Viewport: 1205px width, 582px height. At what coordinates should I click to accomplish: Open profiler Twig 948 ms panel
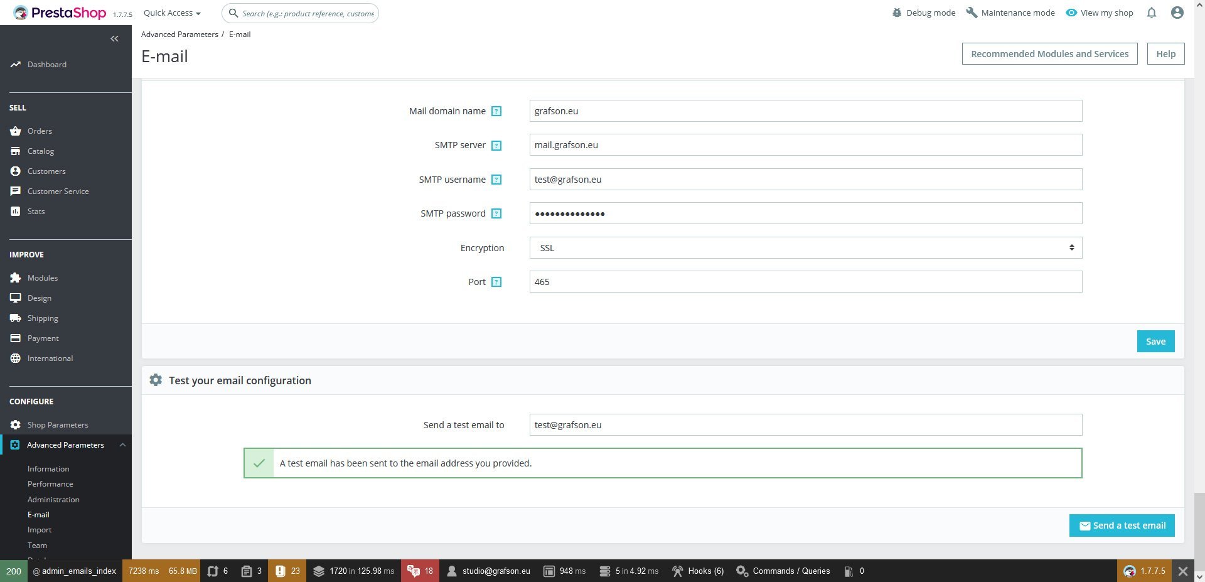564,571
